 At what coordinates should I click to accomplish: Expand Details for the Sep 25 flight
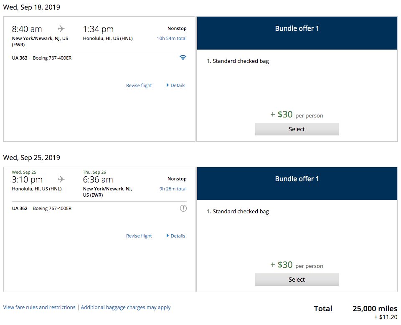(176, 236)
